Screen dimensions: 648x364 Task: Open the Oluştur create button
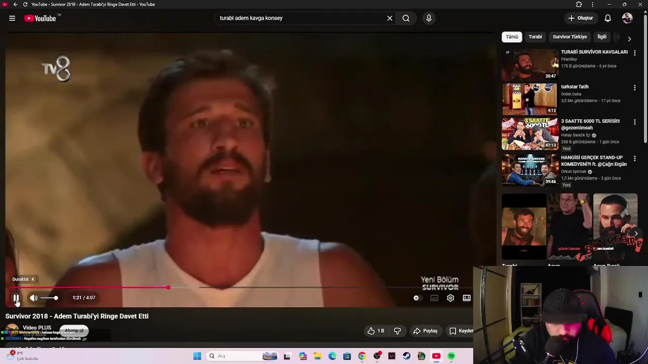click(580, 18)
